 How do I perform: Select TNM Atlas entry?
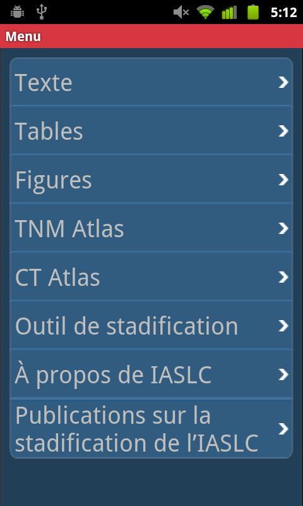151,228
